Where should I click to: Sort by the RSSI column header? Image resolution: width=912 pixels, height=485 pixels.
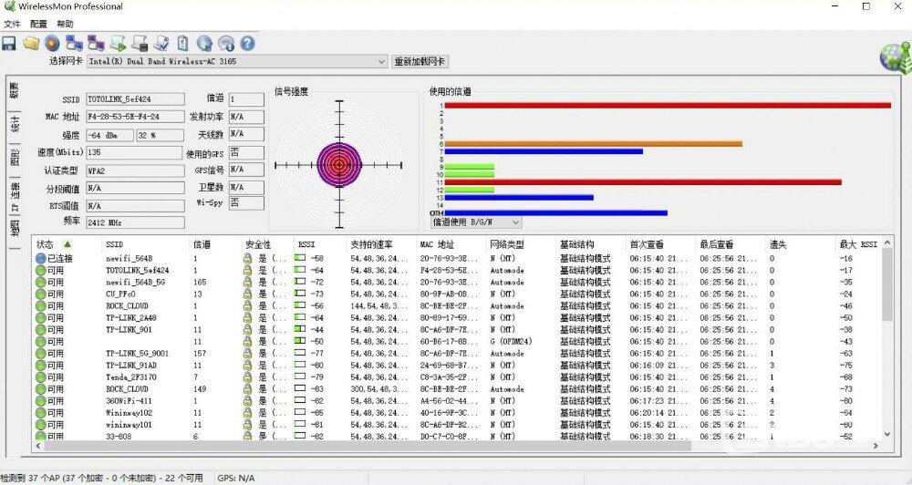tap(320, 244)
